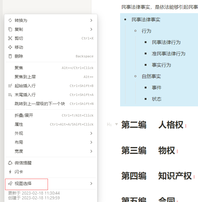The width and height of the screenshot is (198, 202).
Task: Choose 聚焦到上层 menu entry
Action: pyautogui.click(x=51, y=77)
